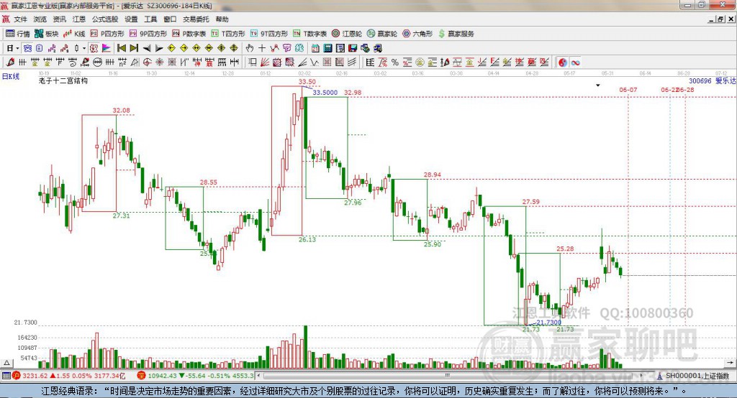Open the 行情 quotes view
737x398 pixels.
[18, 34]
